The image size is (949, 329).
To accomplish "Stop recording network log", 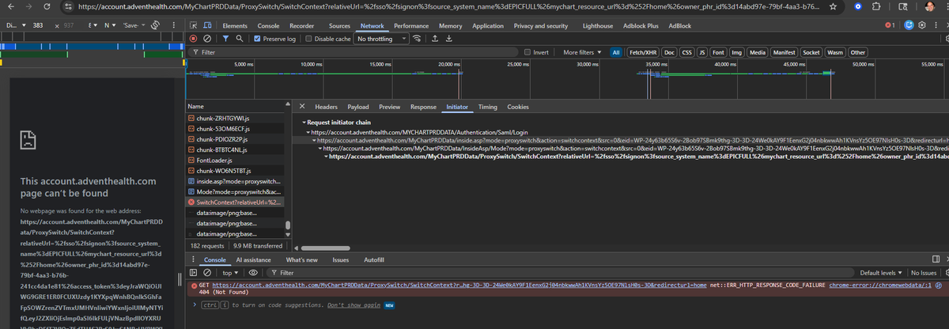I will 194,39.
